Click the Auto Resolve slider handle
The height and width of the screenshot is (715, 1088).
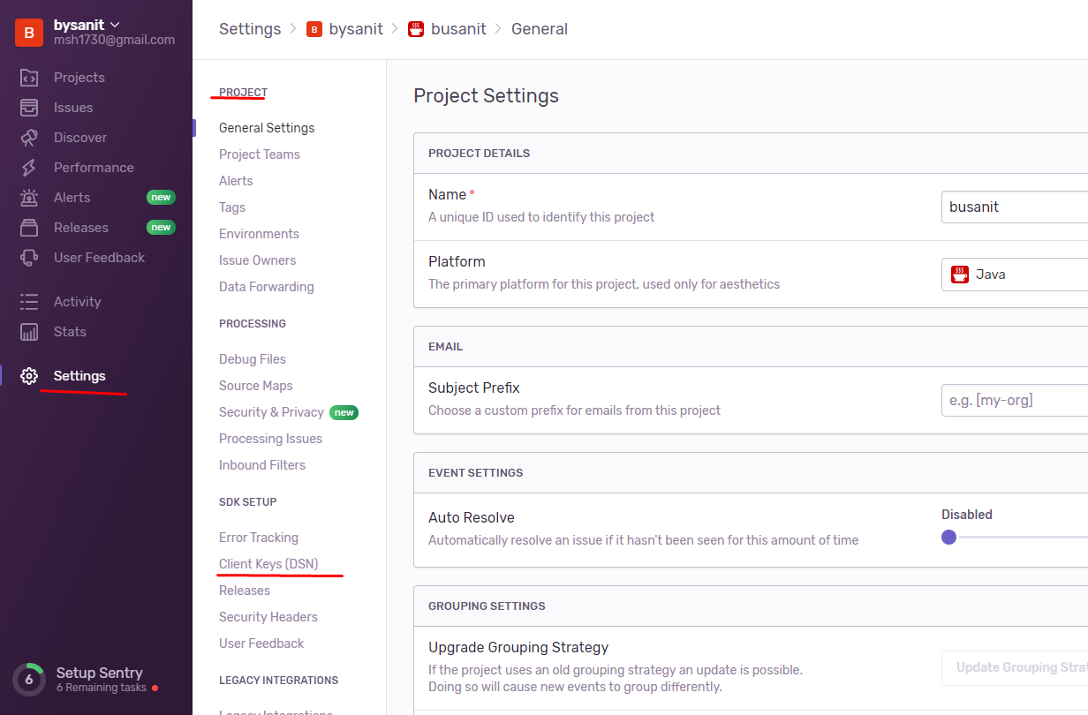[948, 537]
